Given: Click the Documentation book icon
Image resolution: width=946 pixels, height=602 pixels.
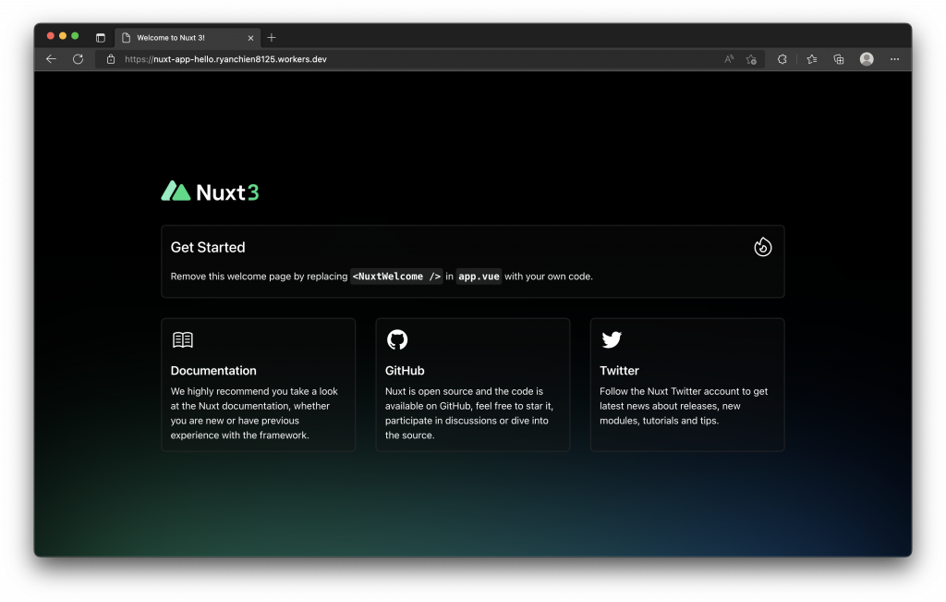Looking at the screenshot, I should (x=183, y=340).
